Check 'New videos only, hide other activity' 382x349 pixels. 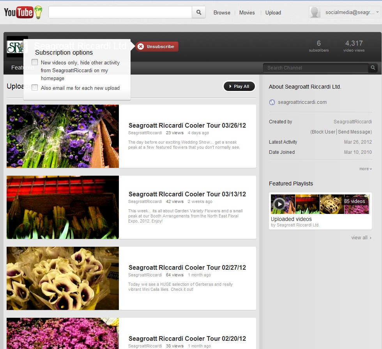(x=35, y=62)
